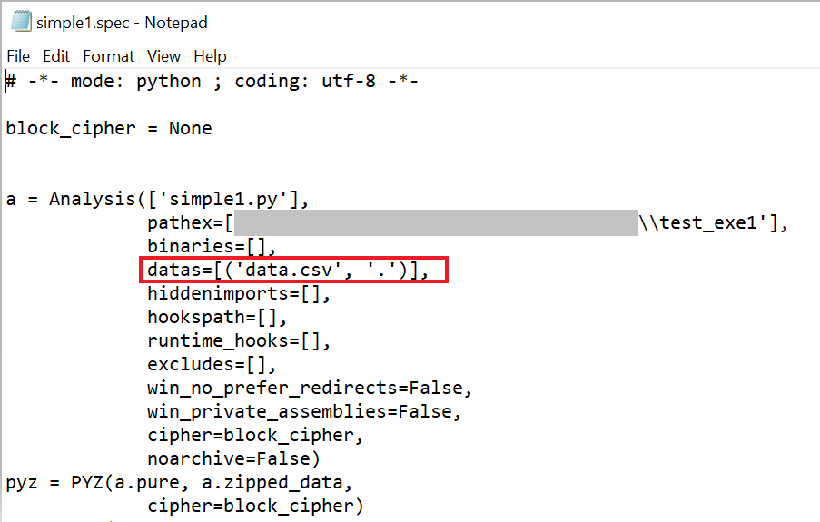Screen dimensions: 820x522
Task: Click on the runtime_hooks=[] line
Action: click(239, 340)
